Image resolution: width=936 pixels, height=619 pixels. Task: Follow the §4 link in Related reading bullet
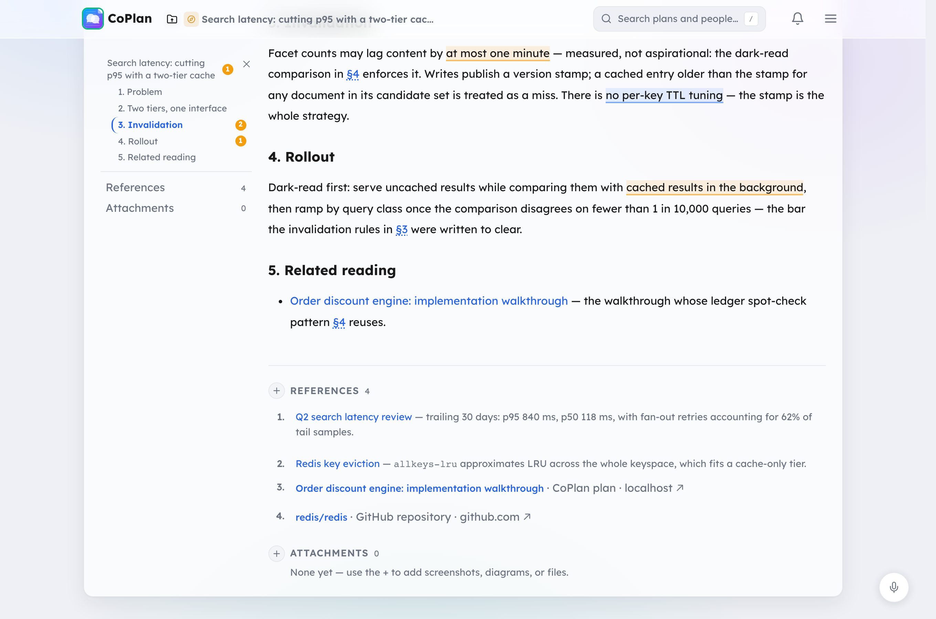click(339, 322)
